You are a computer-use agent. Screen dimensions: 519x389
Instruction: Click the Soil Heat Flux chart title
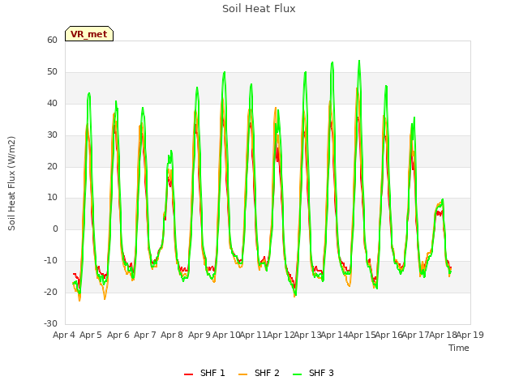click(x=259, y=9)
